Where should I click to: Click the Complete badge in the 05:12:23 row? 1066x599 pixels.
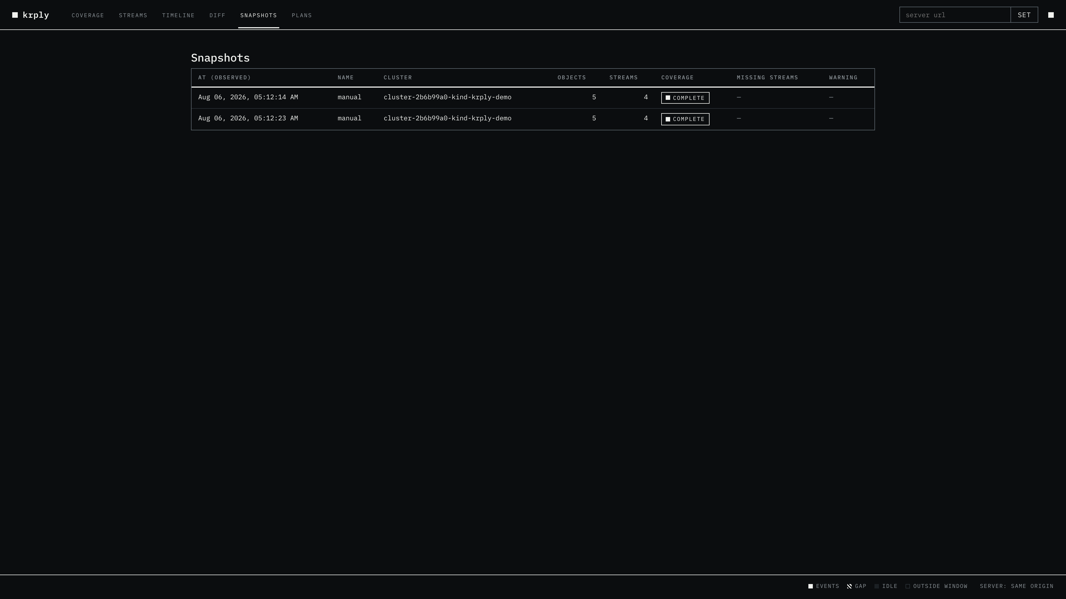(685, 119)
